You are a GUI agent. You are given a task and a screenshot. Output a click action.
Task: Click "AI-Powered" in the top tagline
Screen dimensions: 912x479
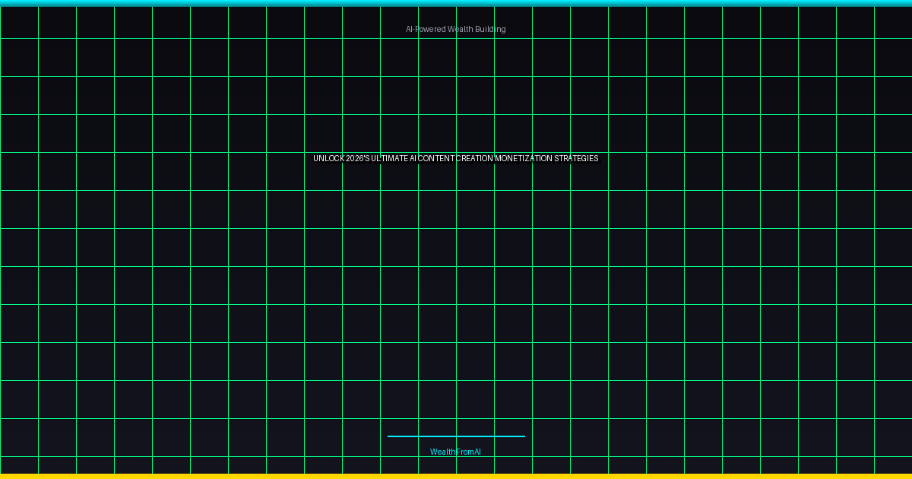coord(425,29)
